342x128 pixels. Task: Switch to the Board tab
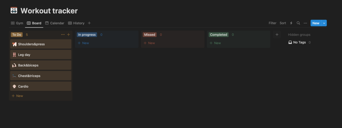(x=34, y=23)
